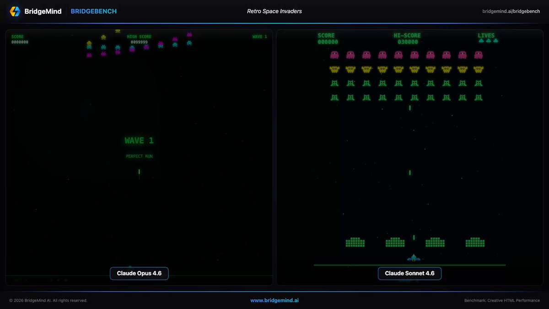Click the WAVE 1 announcement text
Image resolution: width=549 pixels, height=309 pixels.
point(139,140)
